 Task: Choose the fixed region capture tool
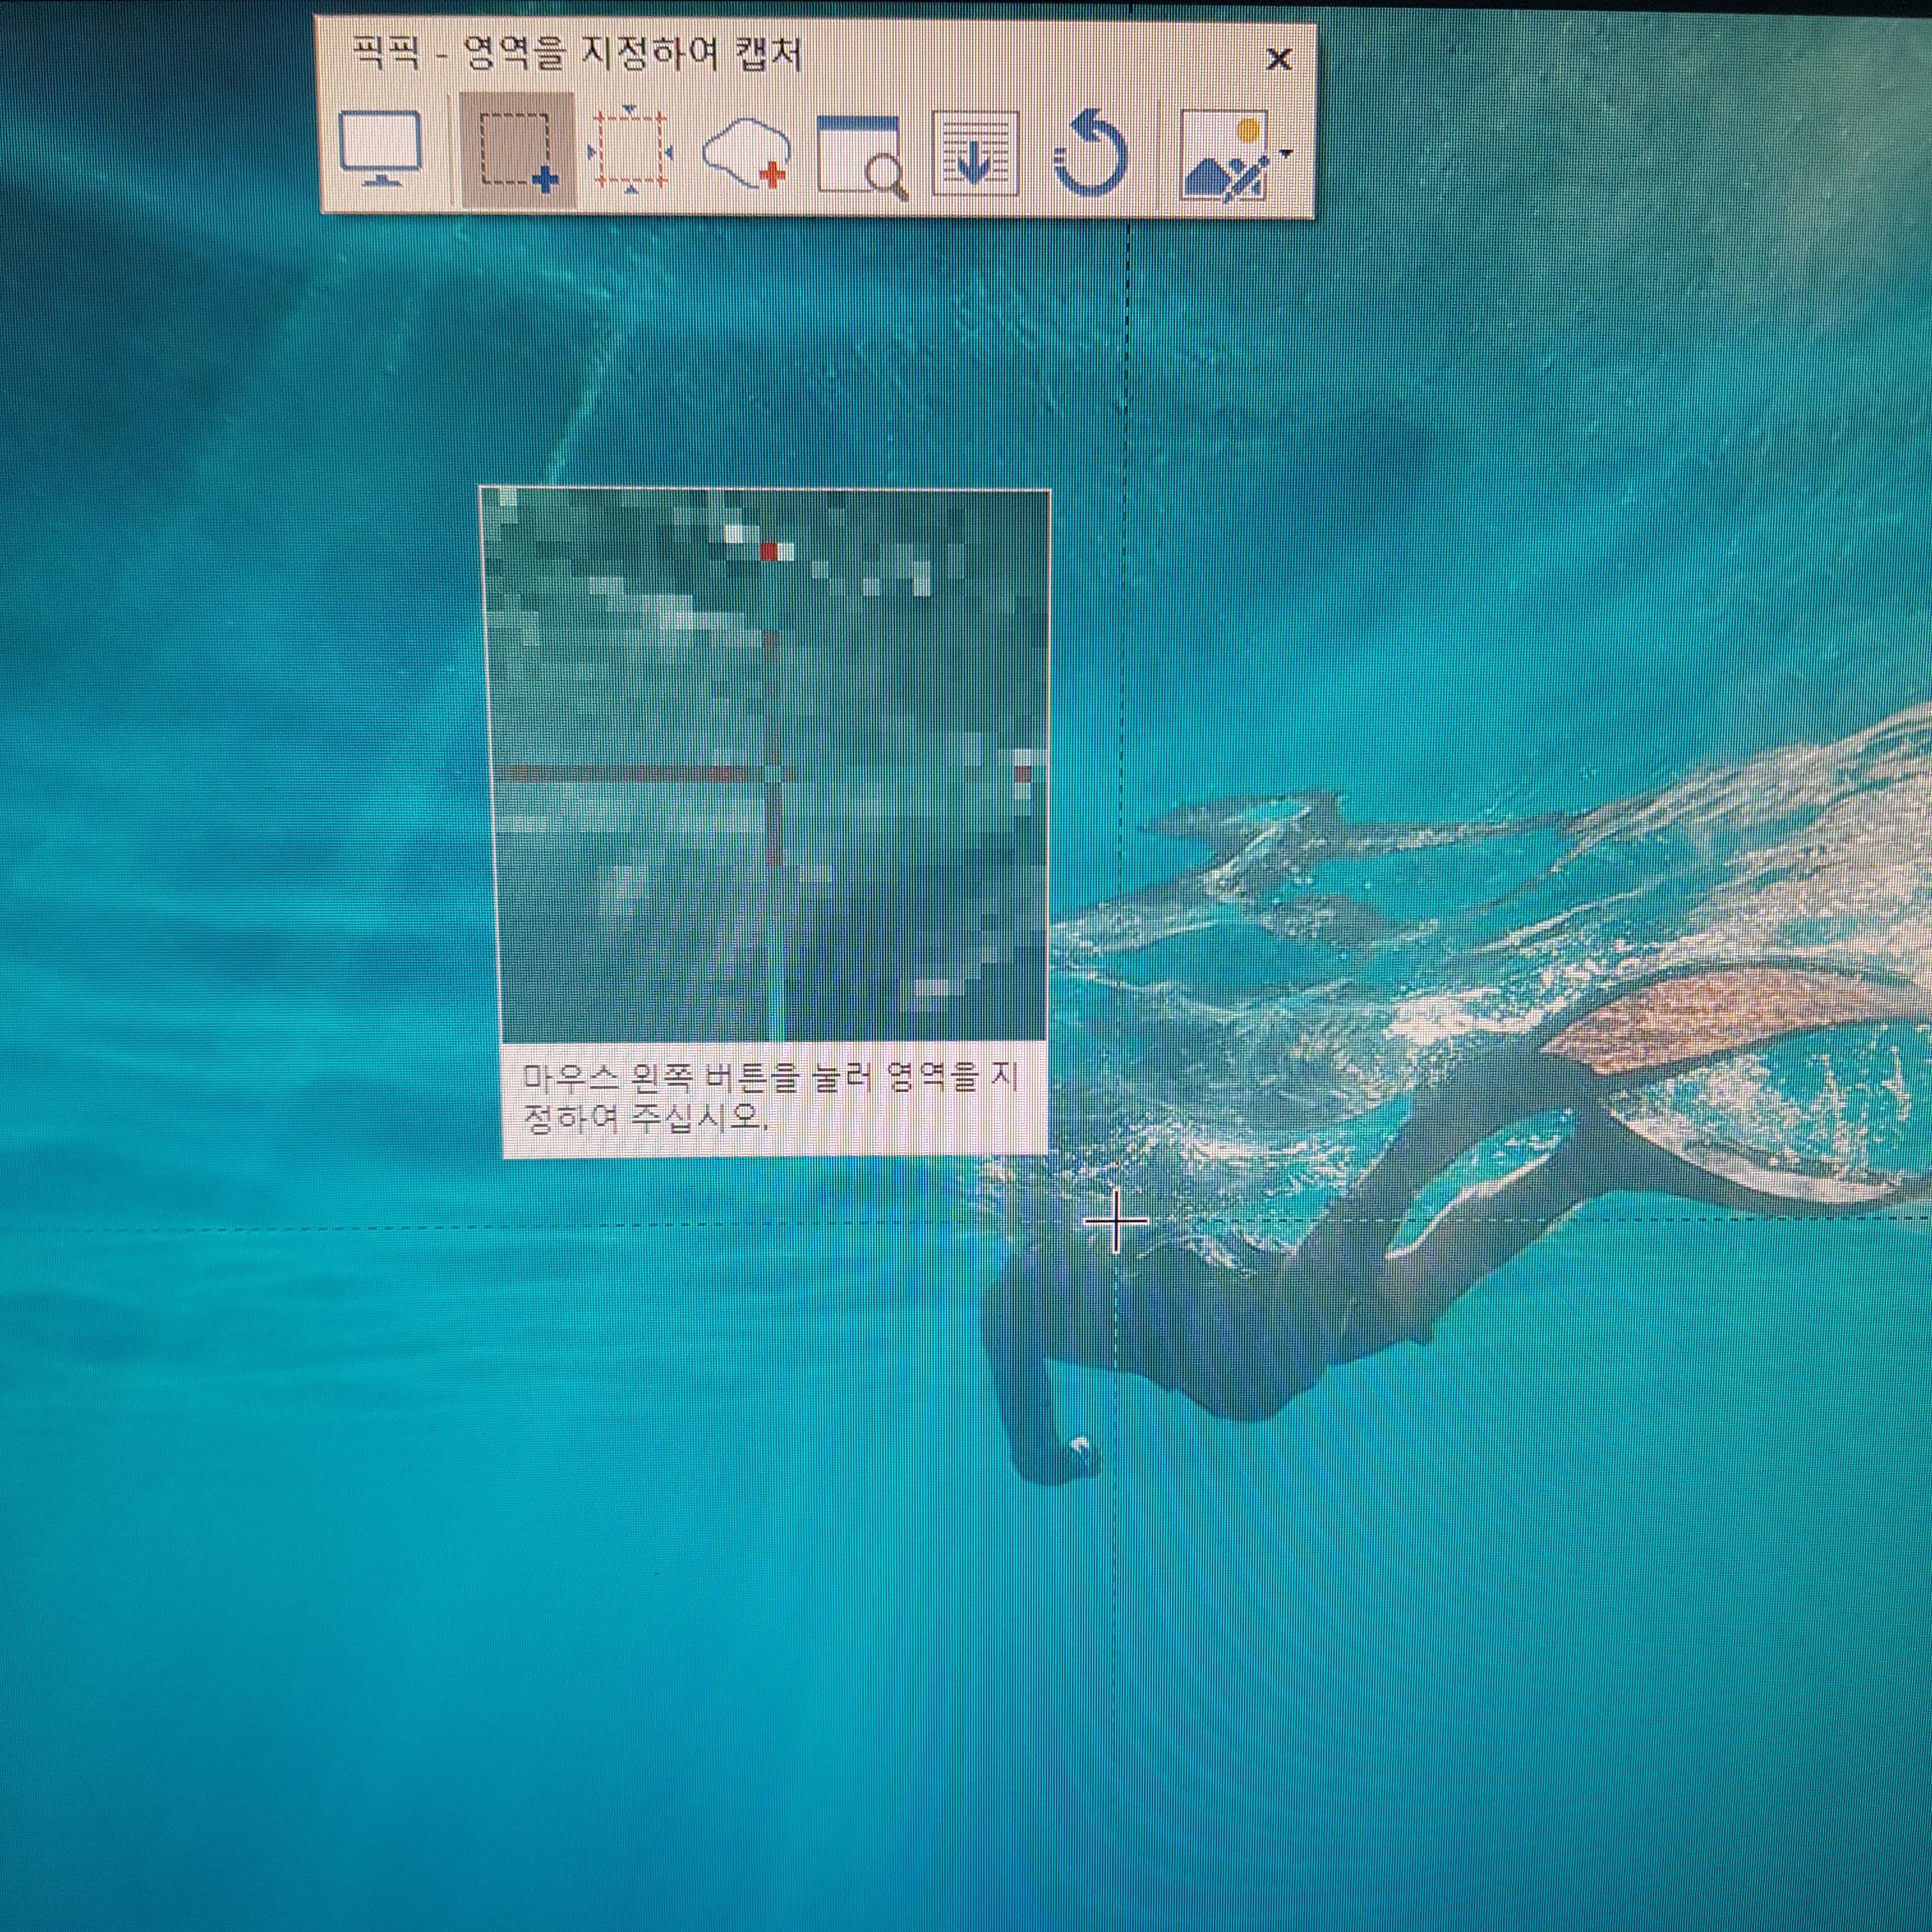(630, 151)
